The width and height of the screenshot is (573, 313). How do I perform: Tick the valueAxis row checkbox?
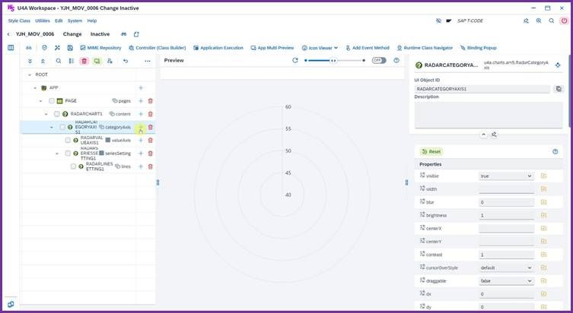pos(68,141)
